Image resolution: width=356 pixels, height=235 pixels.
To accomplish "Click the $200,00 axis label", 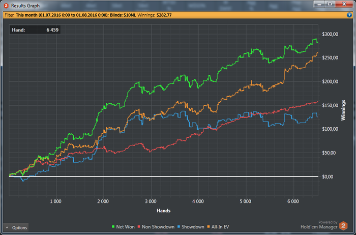I will (330, 82).
